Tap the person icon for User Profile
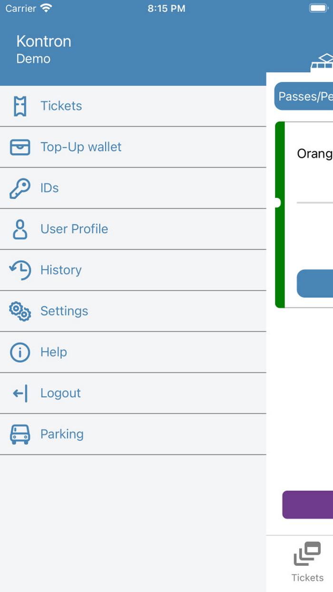The image size is (333, 592). [x=20, y=229]
